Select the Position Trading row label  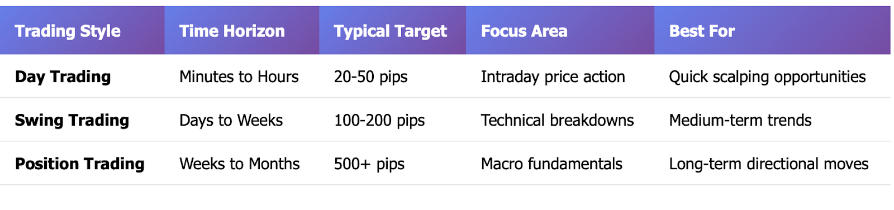point(79,164)
